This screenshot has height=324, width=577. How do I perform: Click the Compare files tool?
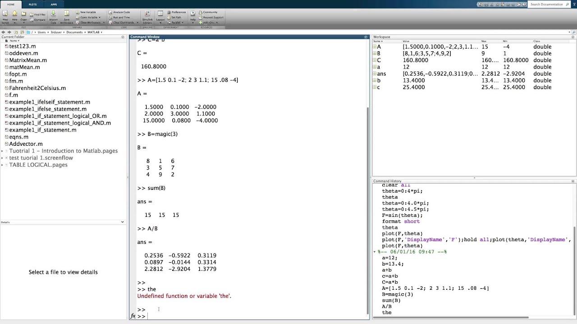(37, 20)
